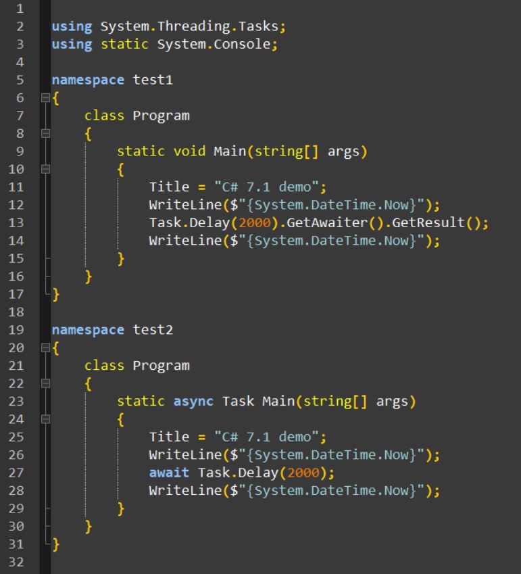Click "Title" on line 11
Image resolution: width=521 pixels, height=574 pixels.
(x=169, y=187)
